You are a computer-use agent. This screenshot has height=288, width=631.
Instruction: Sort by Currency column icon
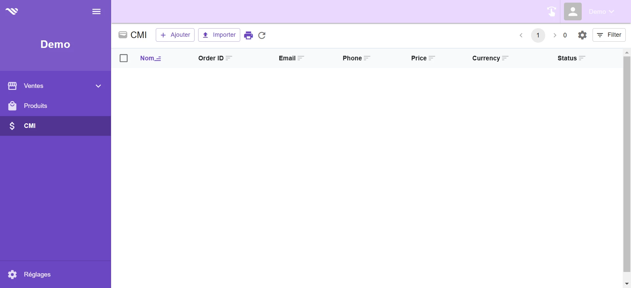click(505, 58)
